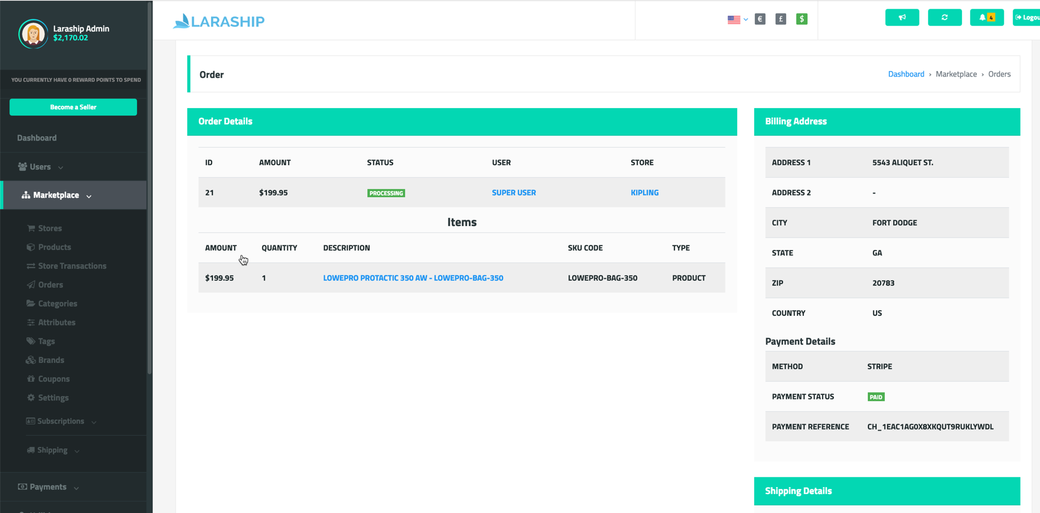Image resolution: width=1040 pixels, height=513 pixels.
Task: Open the Kipling store link
Action: (644, 193)
